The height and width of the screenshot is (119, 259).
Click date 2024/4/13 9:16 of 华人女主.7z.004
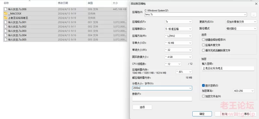tap(67, 35)
